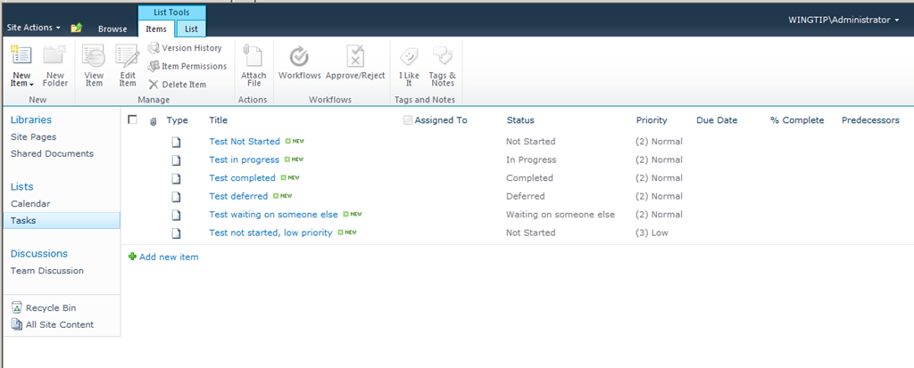Click the New Item ribbon icon
Image resolution: width=914 pixels, height=368 pixels.
pyautogui.click(x=21, y=55)
